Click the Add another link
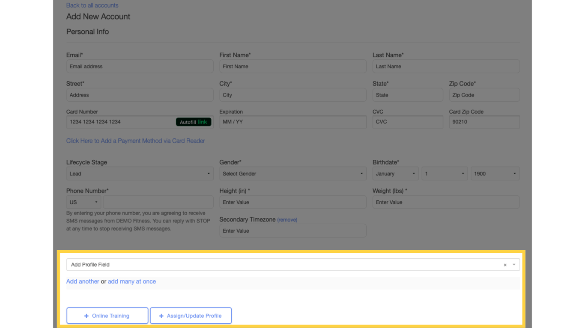The width and height of the screenshot is (585, 328). coord(83,281)
